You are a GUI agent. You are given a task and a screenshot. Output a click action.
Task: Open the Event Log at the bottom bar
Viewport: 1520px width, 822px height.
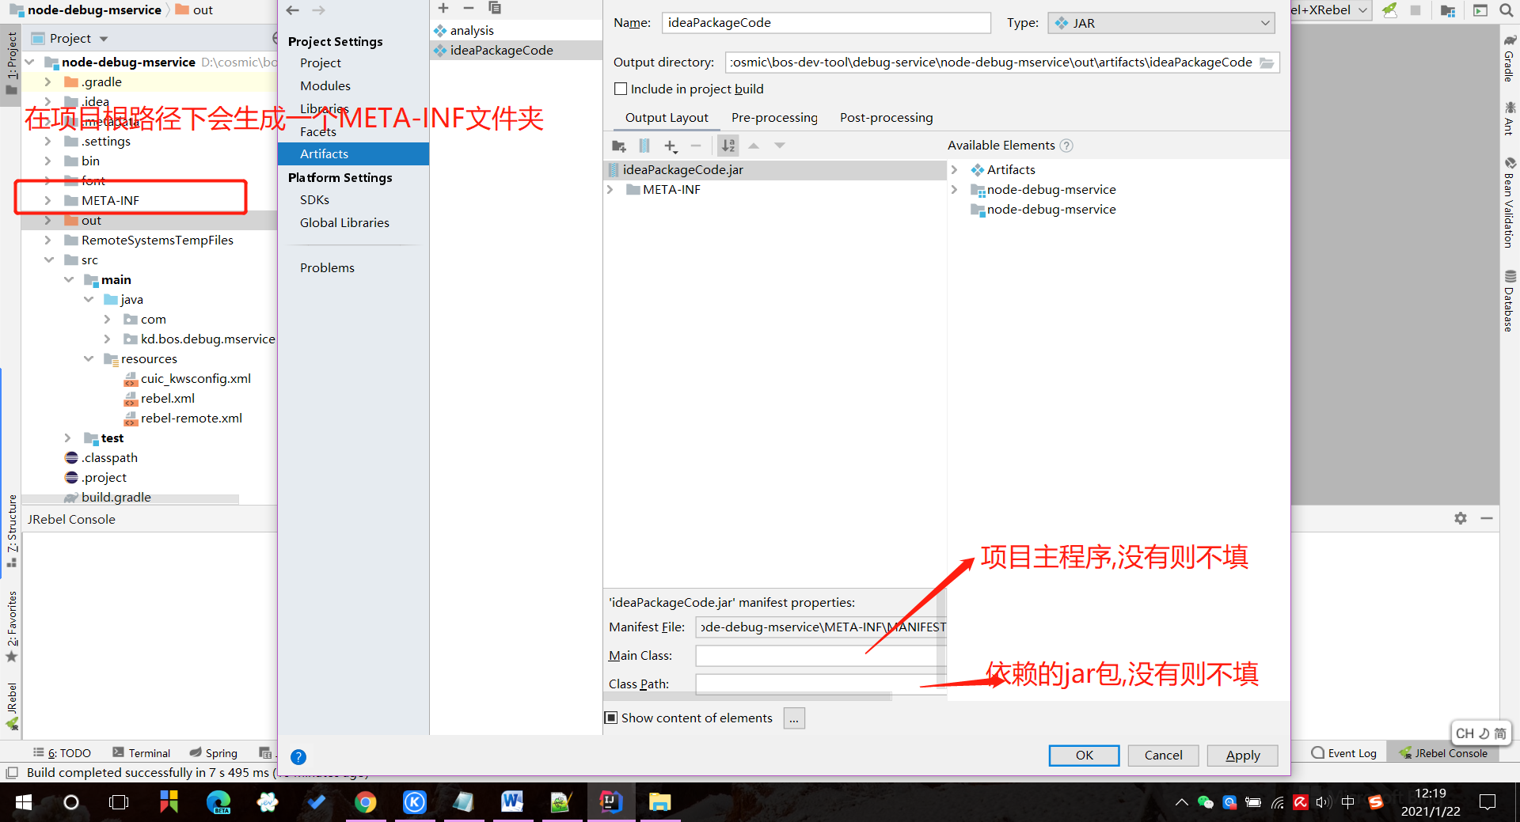pyautogui.click(x=1343, y=753)
